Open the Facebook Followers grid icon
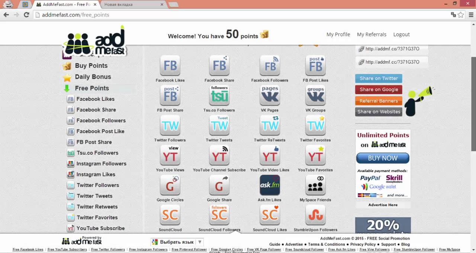Image resolution: width=476 pixels, height=253 pixels. point(270,66)
